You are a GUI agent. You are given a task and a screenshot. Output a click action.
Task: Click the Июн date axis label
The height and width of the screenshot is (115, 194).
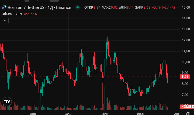tap(105, 114)
